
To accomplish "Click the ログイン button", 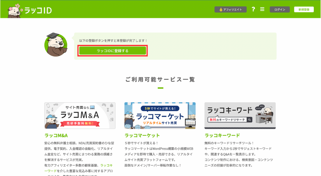I will (280, 9).
